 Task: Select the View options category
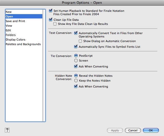pyautogui.click(x=24, y=26)
